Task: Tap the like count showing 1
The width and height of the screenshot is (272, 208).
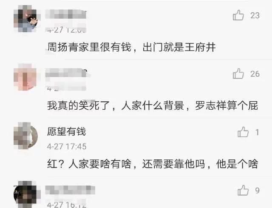Action: 257,132
